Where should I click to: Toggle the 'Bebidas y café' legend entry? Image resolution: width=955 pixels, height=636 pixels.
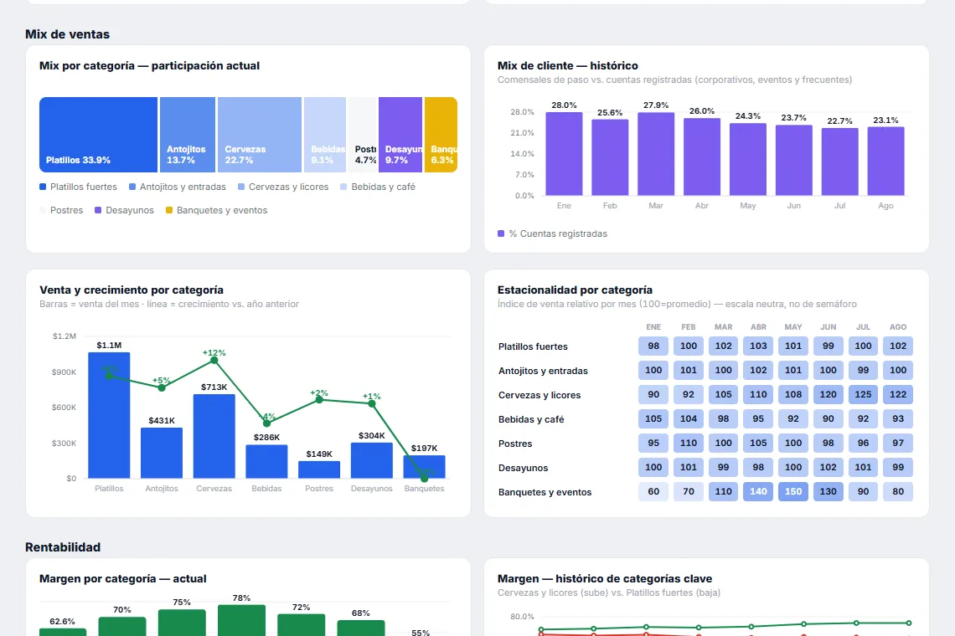378,187
